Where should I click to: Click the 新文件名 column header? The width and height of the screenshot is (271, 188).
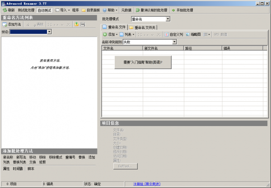pos(163,48)
